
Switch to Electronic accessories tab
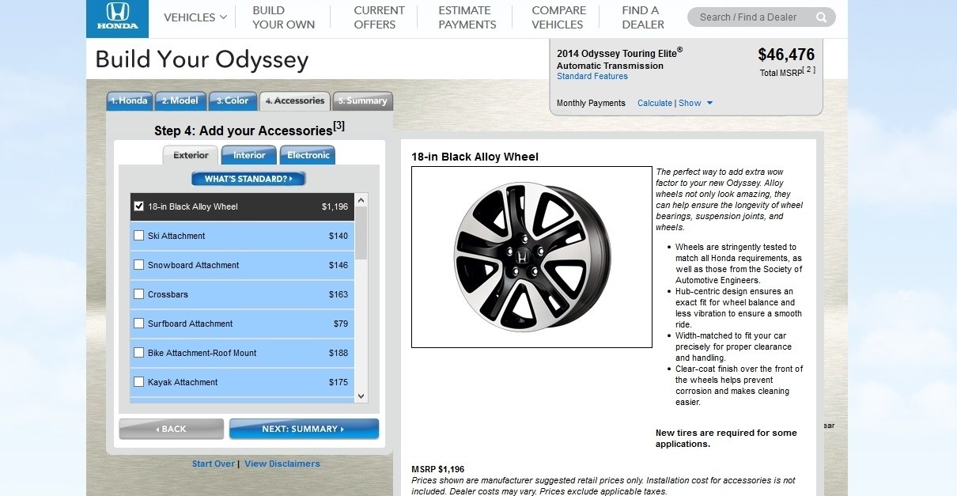tap(308, 155)
